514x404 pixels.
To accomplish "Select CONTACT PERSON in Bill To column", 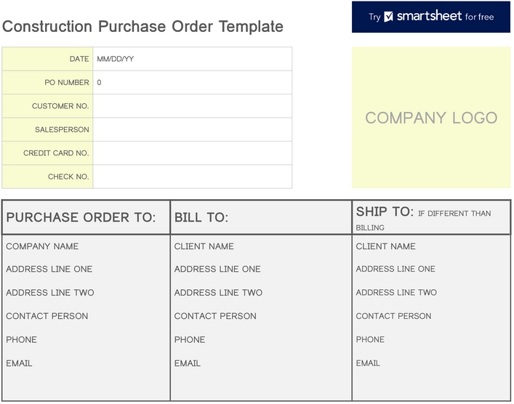I will pos(215,316).
